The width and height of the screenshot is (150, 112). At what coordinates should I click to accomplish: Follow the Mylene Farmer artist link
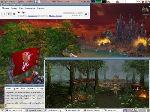pyautogui.click(x=55, y=16)
